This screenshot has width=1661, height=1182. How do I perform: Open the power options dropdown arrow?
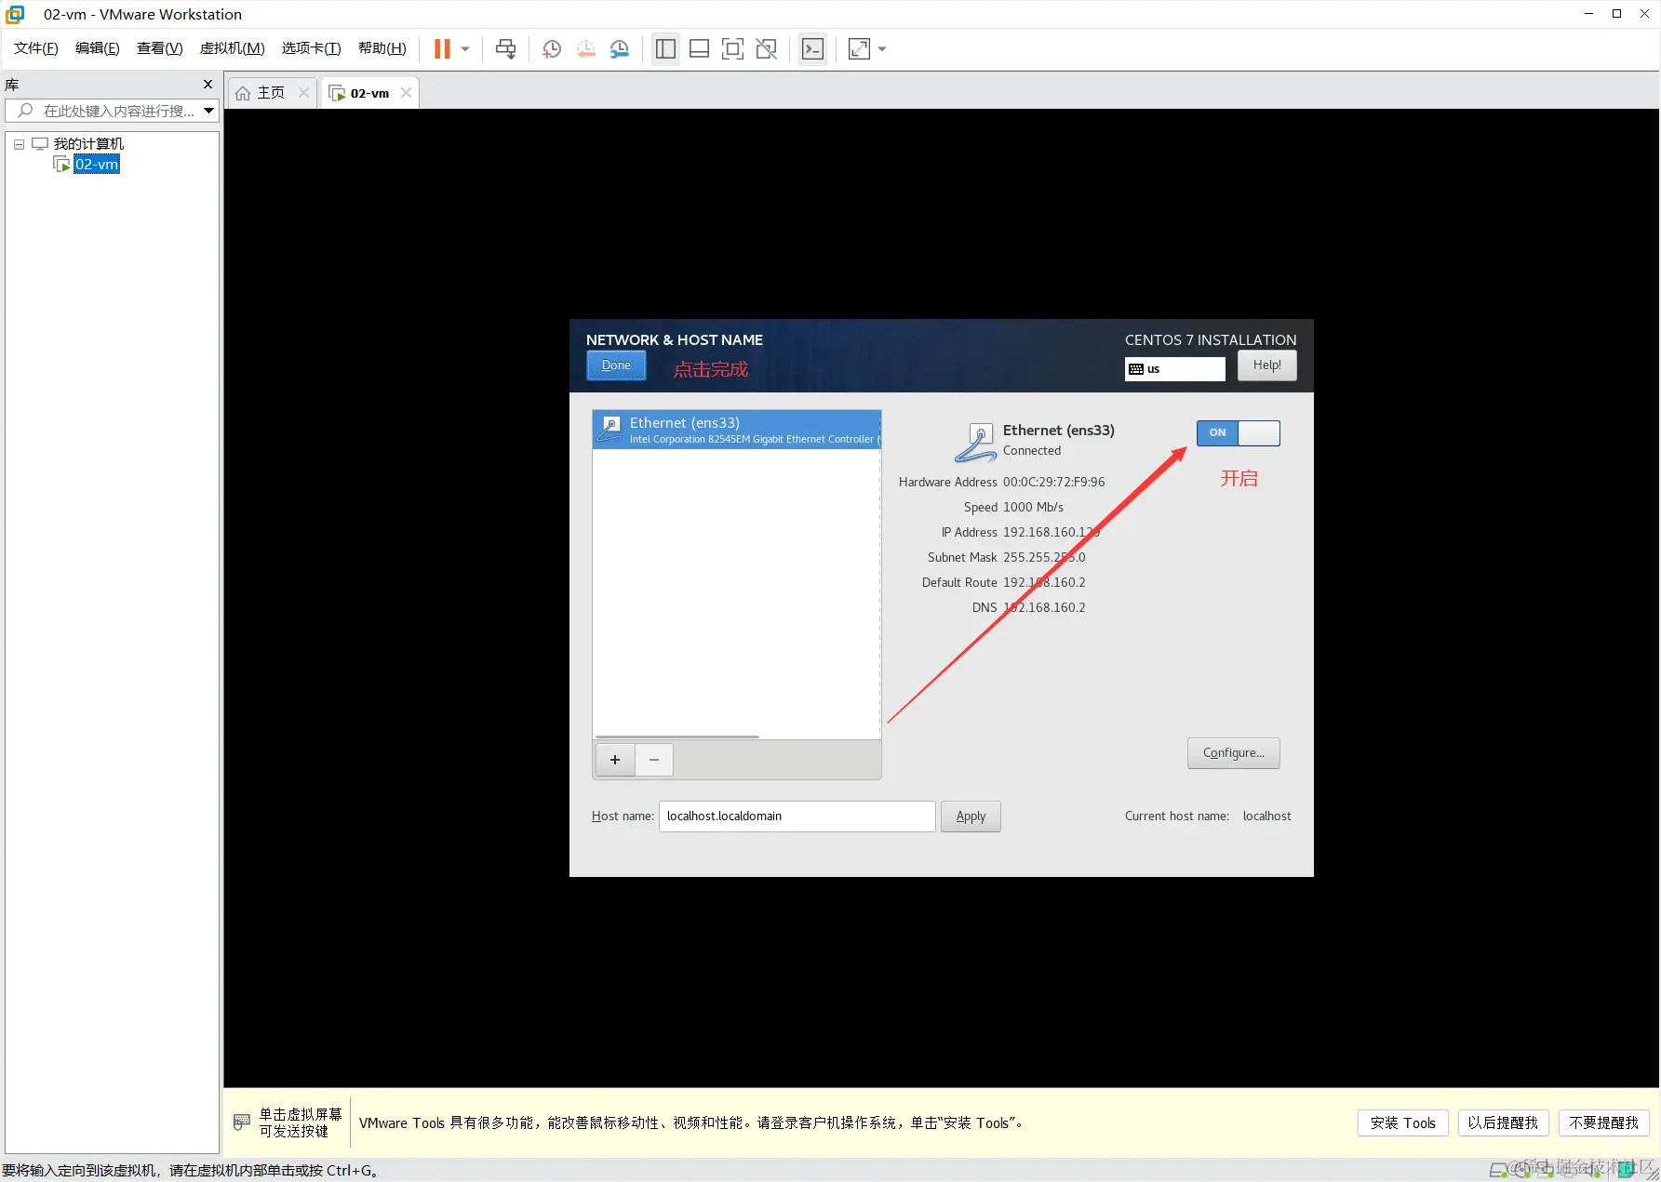coord(465,49)
